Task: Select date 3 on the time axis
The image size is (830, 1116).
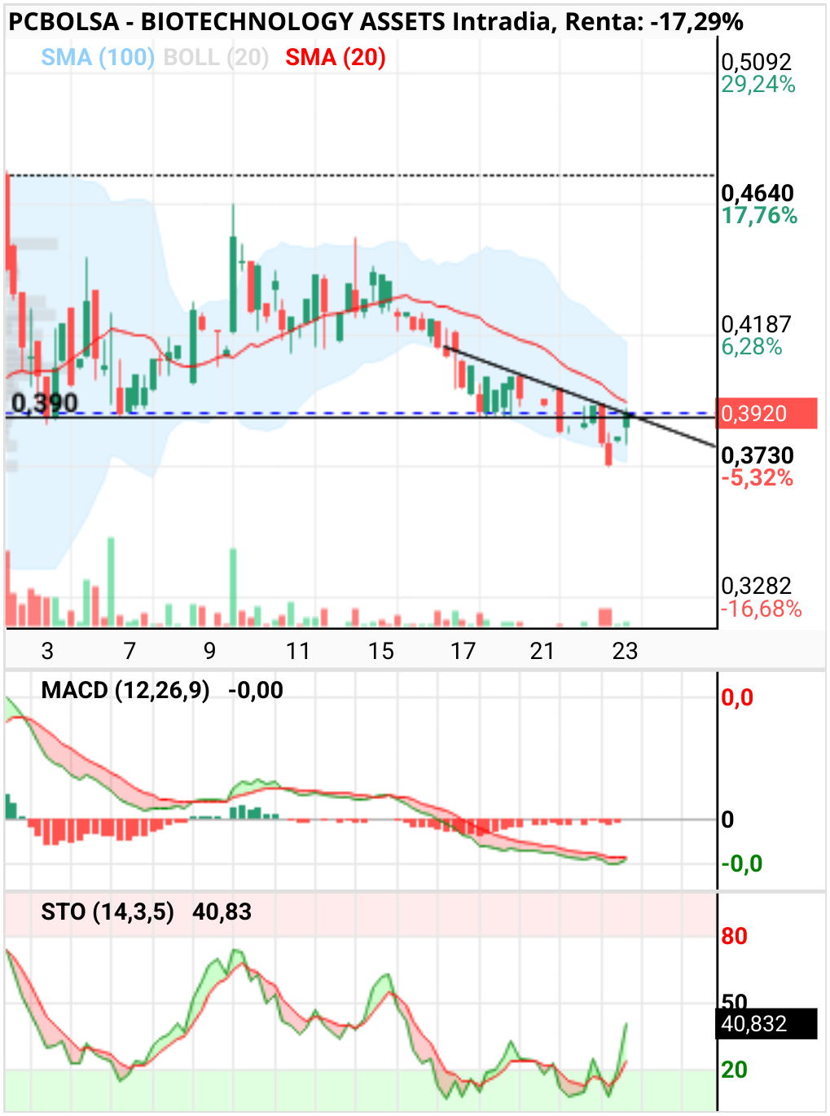Action: click(x=47, y=651)
